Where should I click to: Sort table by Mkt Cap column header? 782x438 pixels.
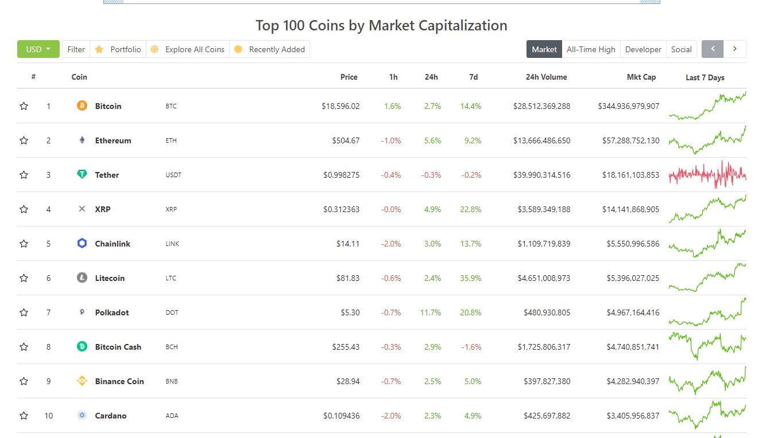coord(641,77)
